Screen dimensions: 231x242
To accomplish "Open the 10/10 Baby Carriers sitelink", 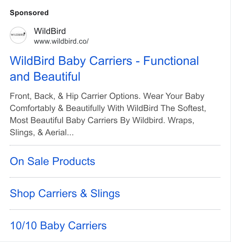I will coord(58,226).
